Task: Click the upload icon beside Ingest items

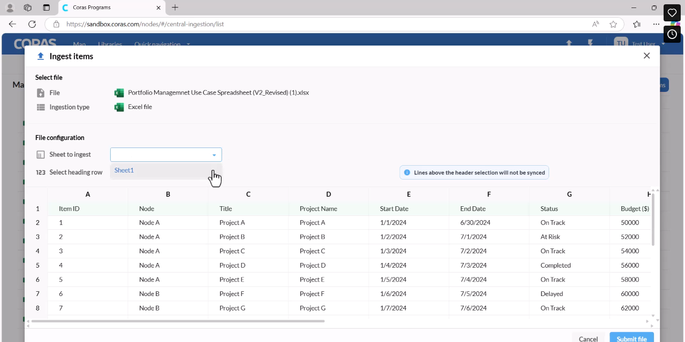Action: coord(41,56)
